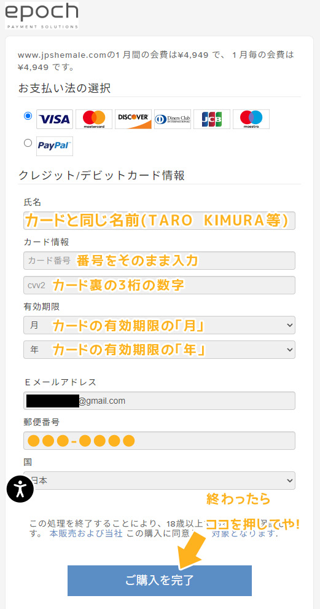Select the PayPal payment radio button
Viewport: 320px width, 609px height.
pos(28,143)
